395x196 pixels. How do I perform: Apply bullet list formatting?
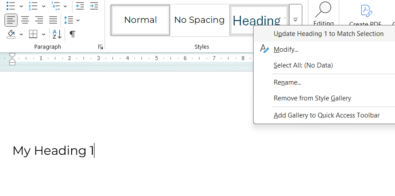[x=11, y=6]
